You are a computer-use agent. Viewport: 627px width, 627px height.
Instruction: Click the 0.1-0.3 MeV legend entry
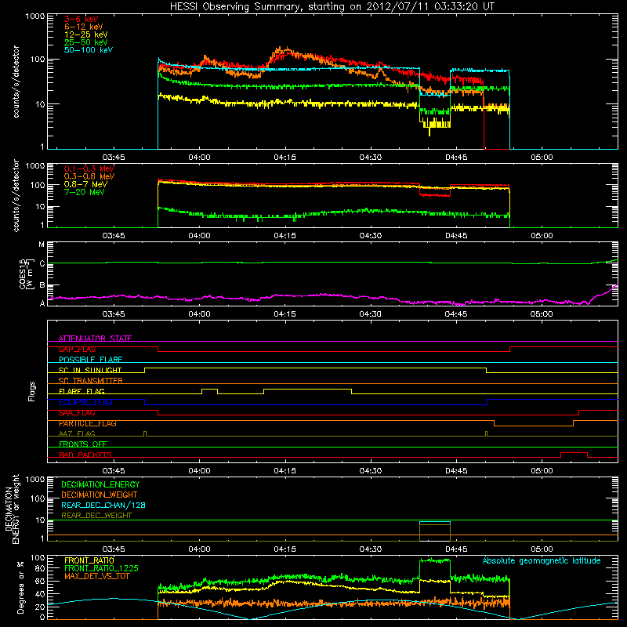89,169
